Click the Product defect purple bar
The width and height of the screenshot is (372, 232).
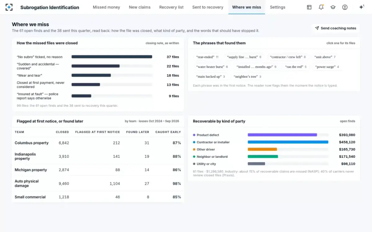click(x=282, y=135)
